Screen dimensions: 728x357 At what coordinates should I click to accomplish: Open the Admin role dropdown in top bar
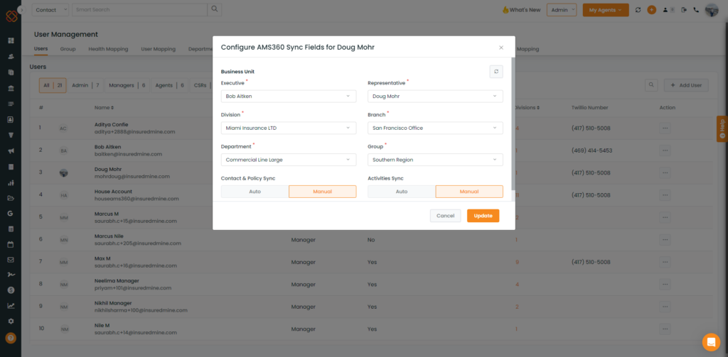[x=562, y=10]
